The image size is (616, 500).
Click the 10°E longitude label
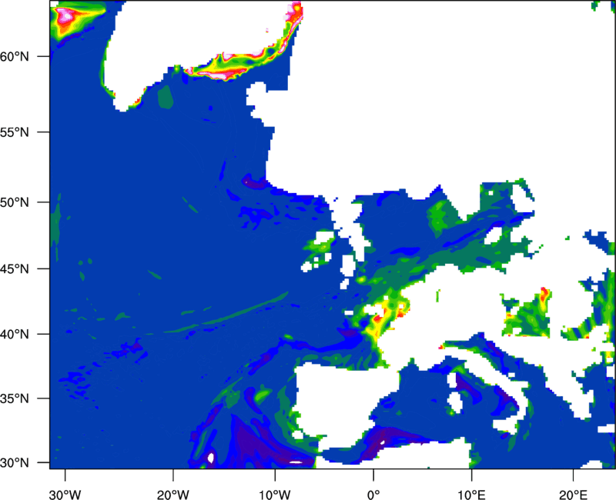pyautogui.click(x=471, y=495)
